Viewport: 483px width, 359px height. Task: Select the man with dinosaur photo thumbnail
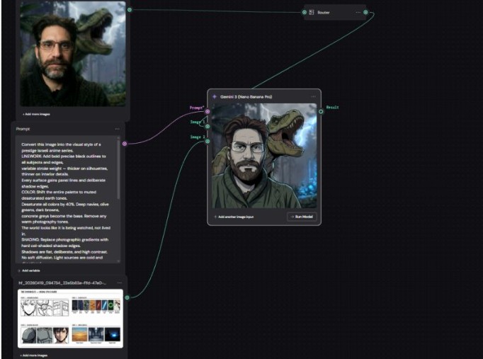73,54
